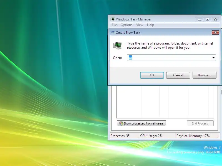Click the Task Manager title bar icon
Image resolution: width=222 pixels, height=166 pixels.
click(x=113, y=19)
